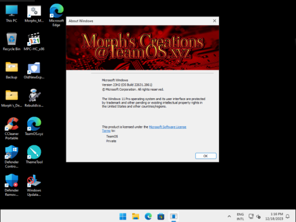Select the active About Windows taskbar item

(173, 217)
